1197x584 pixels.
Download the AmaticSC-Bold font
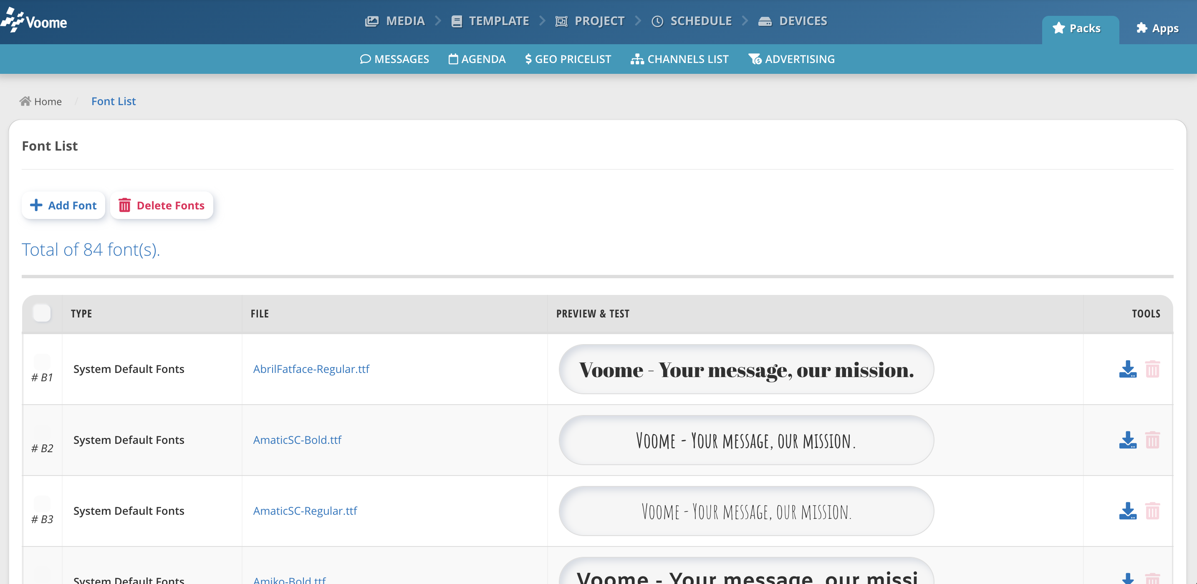(1128, 440)
